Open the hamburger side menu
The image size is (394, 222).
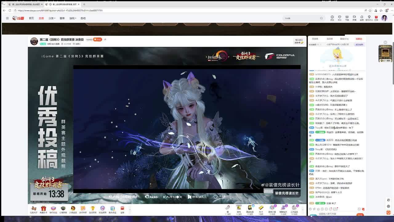pos(7,18)
